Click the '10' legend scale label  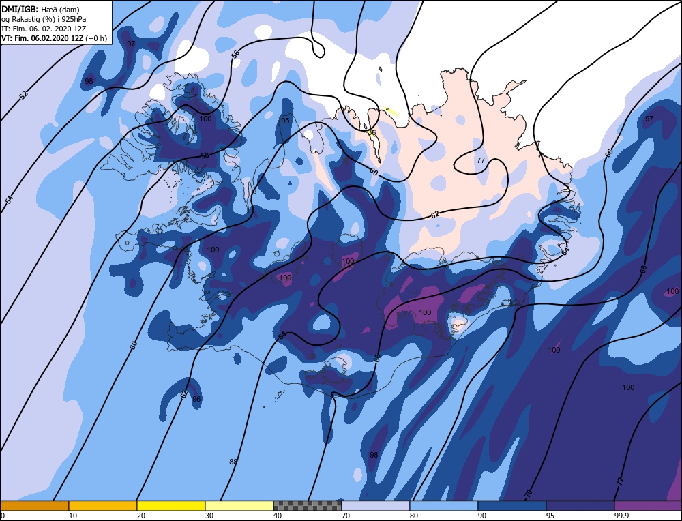pos(73,516)
